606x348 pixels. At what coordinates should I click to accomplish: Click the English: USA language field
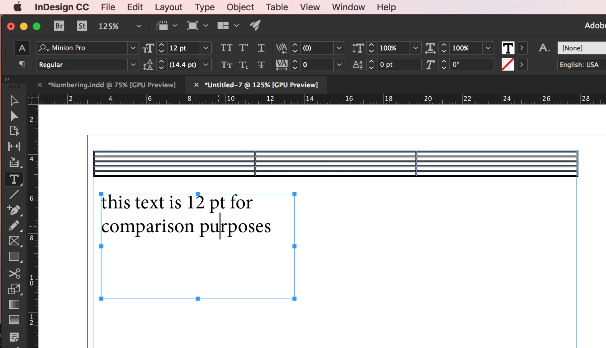[582, 65]
